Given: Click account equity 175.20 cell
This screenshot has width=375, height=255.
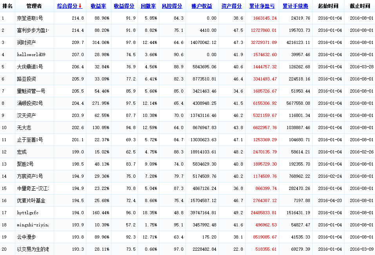Looking at the screenshot, I should coord(209,237).
